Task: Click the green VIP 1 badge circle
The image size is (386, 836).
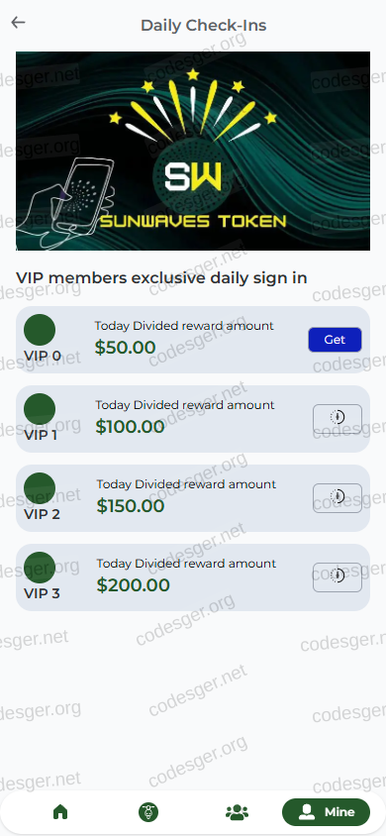Action: pos(40,409)
